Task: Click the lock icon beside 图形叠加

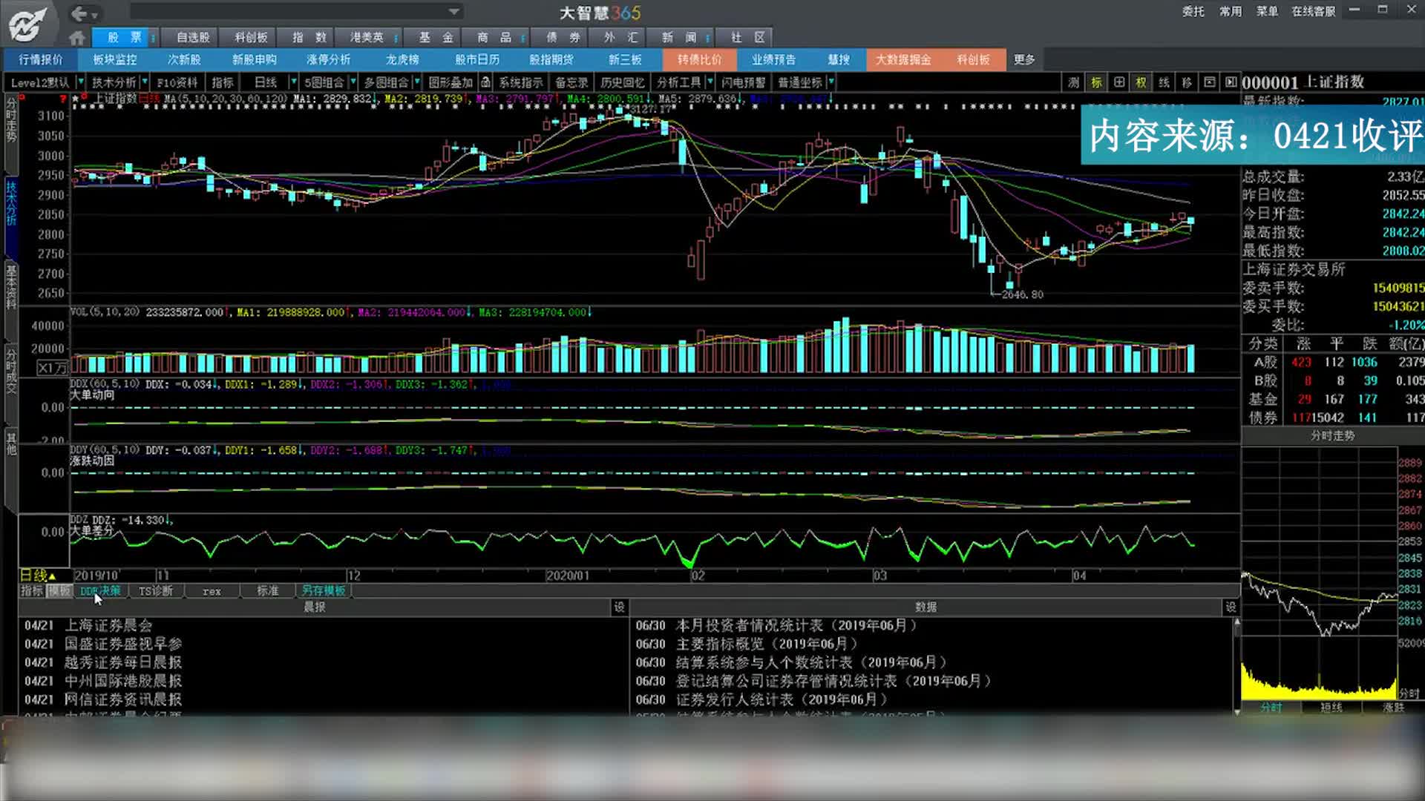Action: [x=485, y=82]
